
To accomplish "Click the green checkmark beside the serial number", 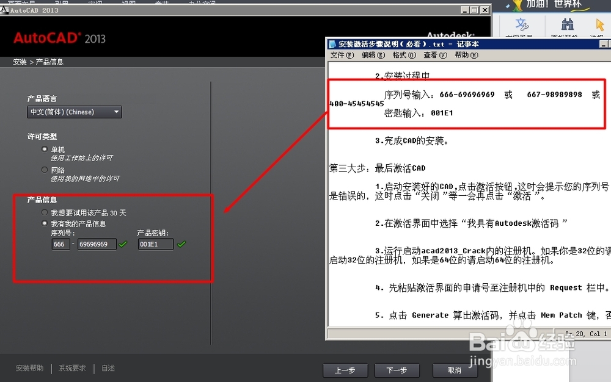I will pyautogui.click(x=121, y=244).
